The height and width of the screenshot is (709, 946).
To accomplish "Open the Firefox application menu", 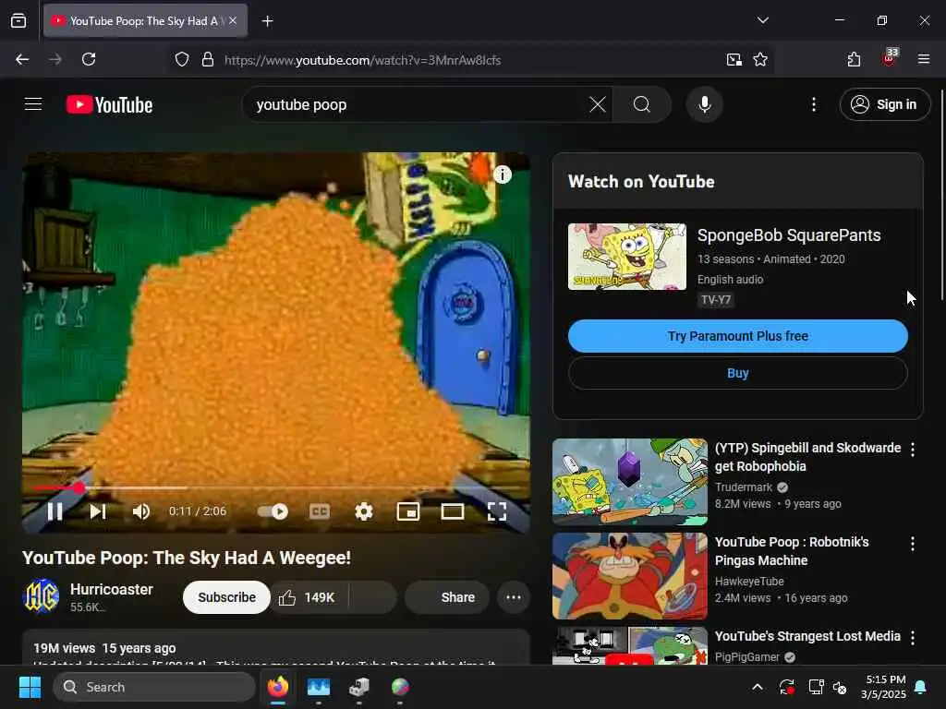I will tap(924, 59).
